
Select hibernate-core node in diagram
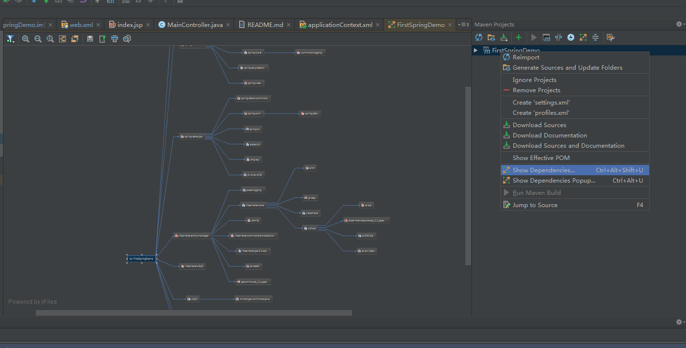click(252, 205)
